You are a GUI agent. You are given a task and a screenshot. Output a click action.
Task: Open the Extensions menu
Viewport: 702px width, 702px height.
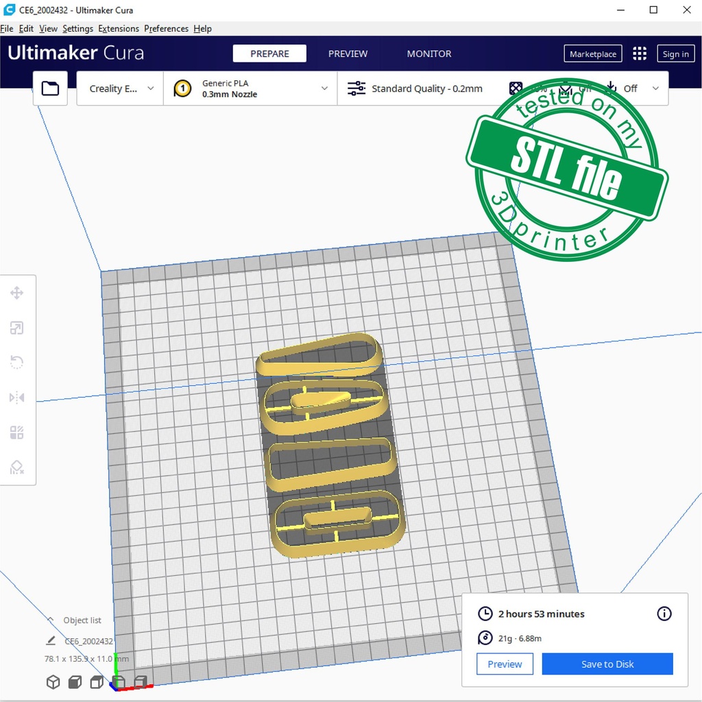(x=118, y=29)
